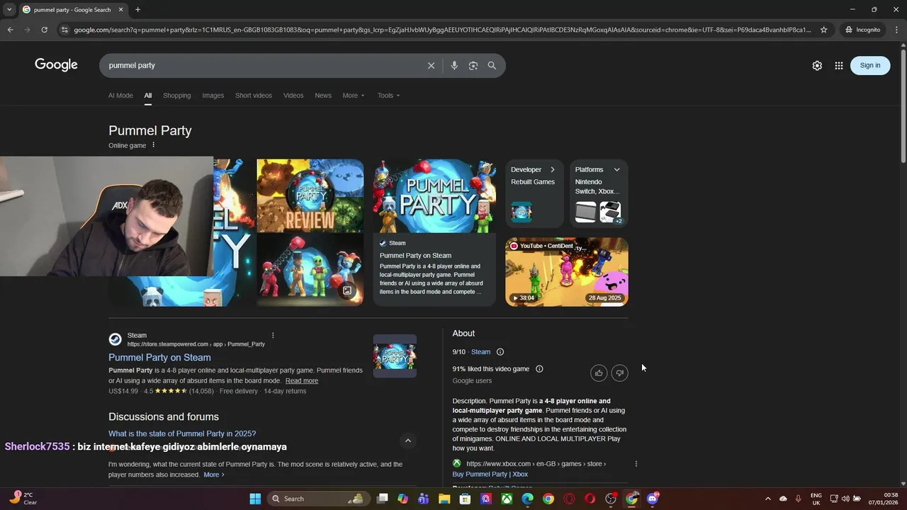Switch to the AI Mode tab
Viewport: 907px width, 510px height.
coord(120,96)
